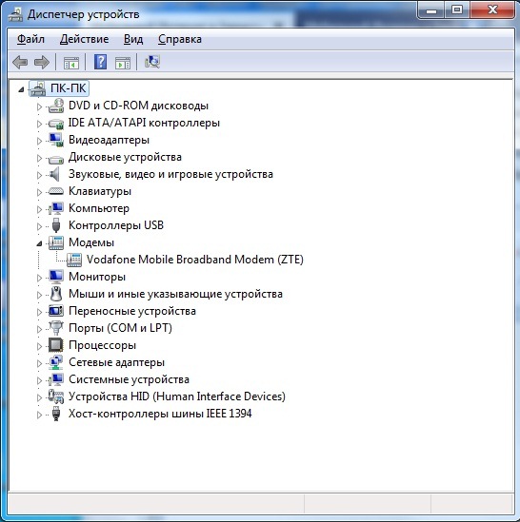Image resolution: width=520 pixels, height=522 pixels.
Task: Collapse the ПК-ПК root node
Action: [x=21, y=89]
